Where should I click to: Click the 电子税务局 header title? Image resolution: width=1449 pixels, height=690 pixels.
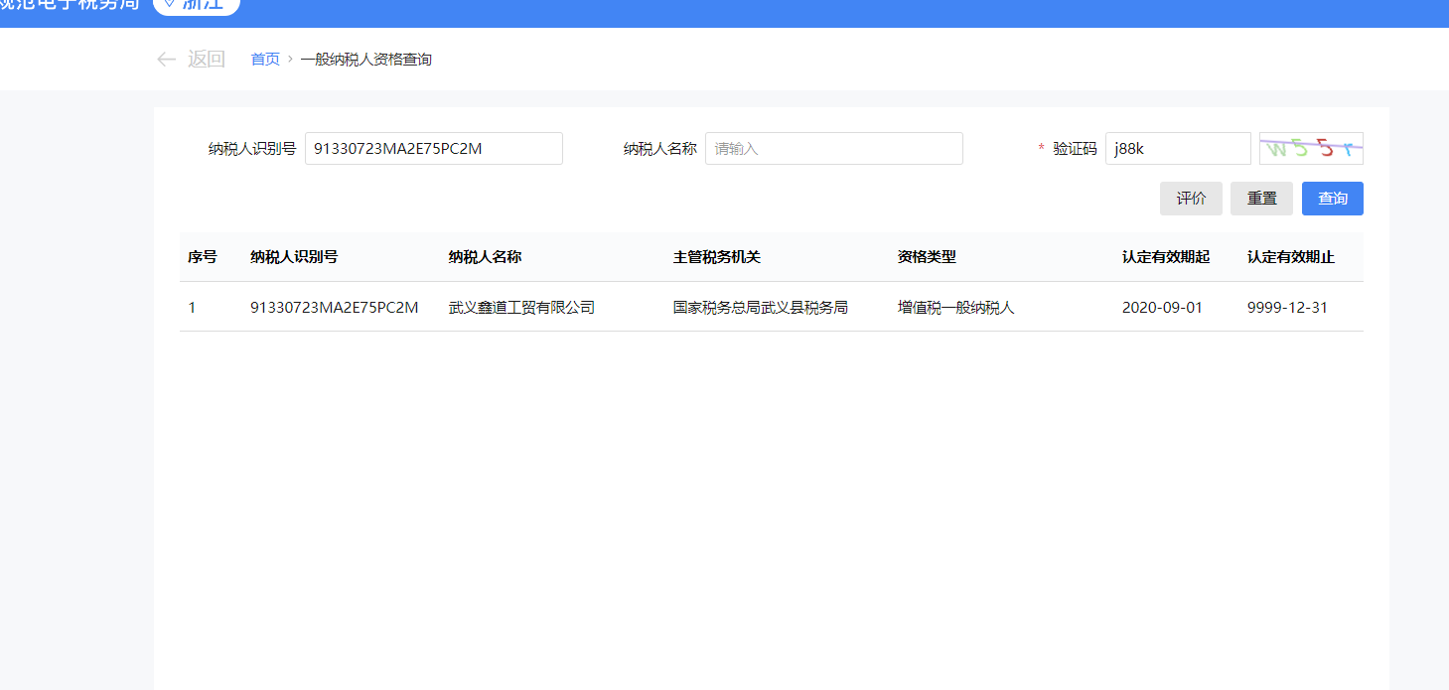click(70, 5)
